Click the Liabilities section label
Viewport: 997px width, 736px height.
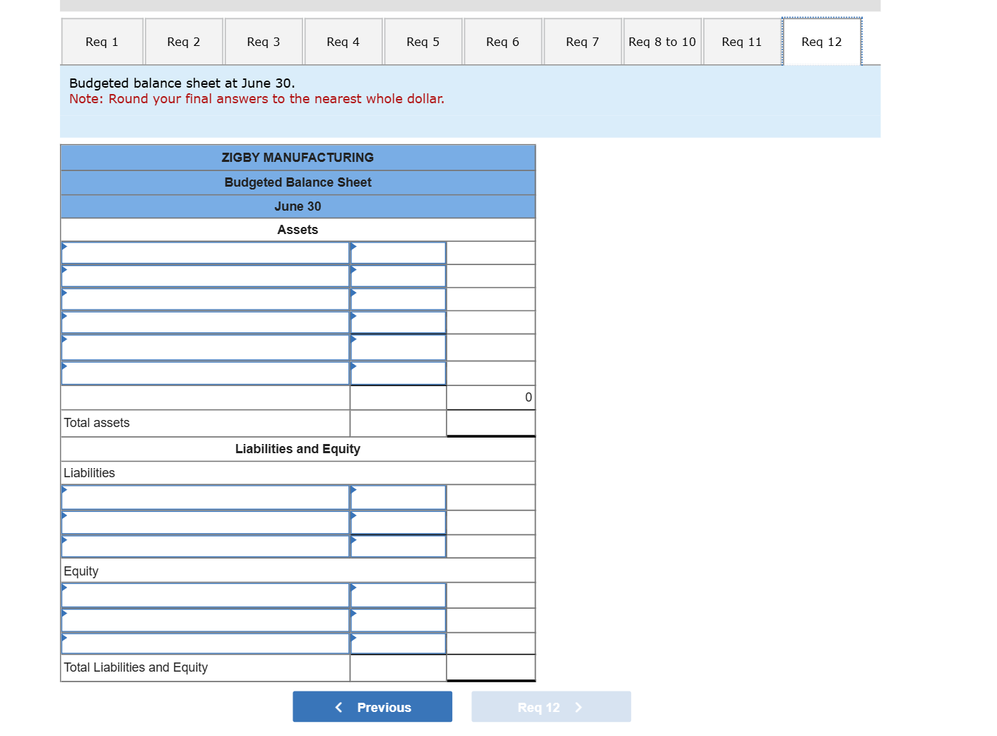click(x=89, y=473)
